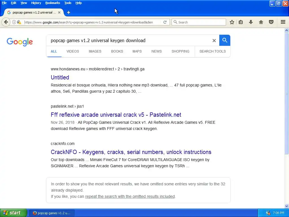Click the pastelink.net › jss1 breadcrumb
289x217 pixels.
click(67, 106)
